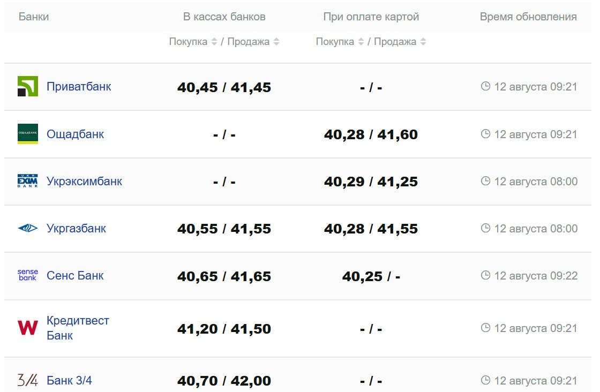Screen dimensions: 600x392
Task: Open Укргазбанк bank link
Action: tap(76, 229)
